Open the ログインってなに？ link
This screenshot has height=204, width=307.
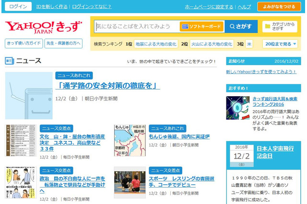pyautogui.click(x=92, y=7)
